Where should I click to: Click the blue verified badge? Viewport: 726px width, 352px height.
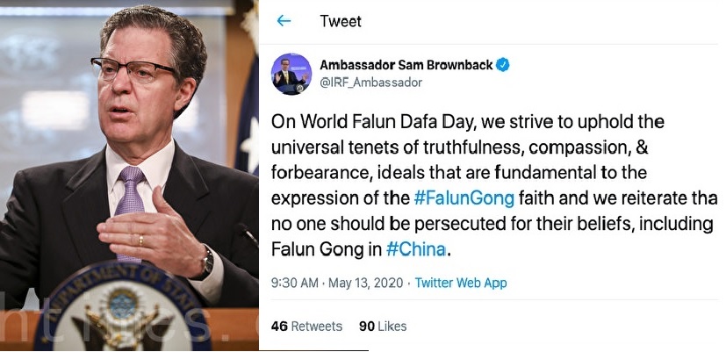click(503, 65)
